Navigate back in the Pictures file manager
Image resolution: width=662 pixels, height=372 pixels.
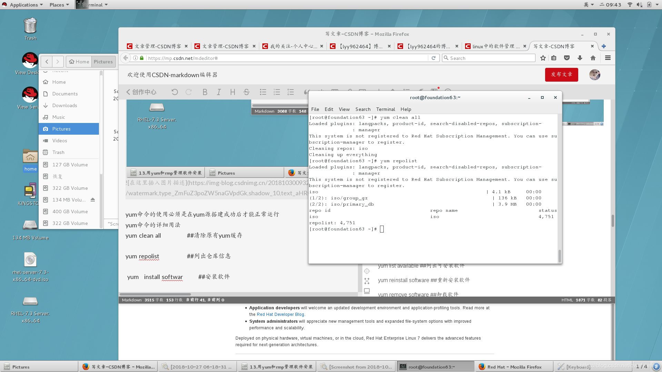pyautogui.click(x=47, y=62)
